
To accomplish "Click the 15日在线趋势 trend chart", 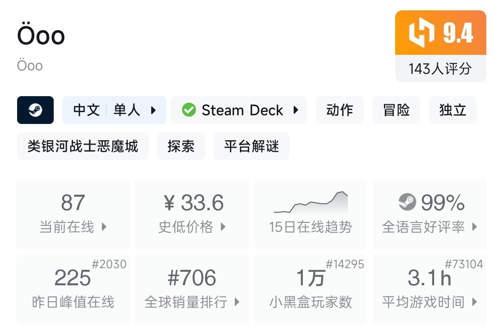I will coord(310,203).
